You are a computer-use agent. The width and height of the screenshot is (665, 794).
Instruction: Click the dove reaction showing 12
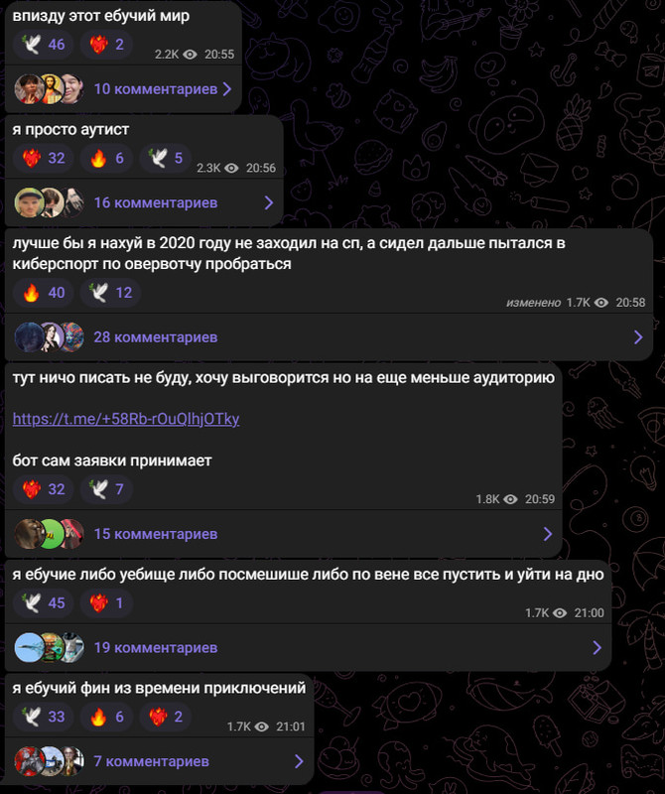(x=110, y=292)
